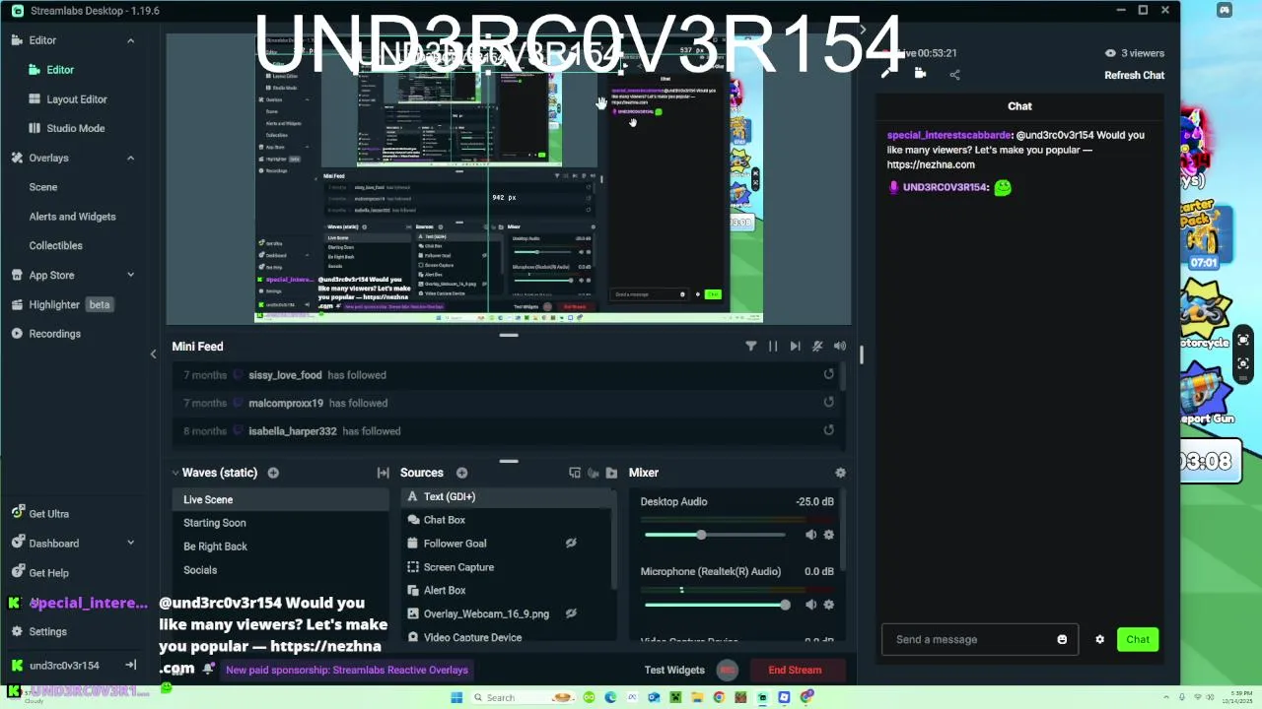Click Get Ultra in the sidebar
This screenshot has width=1262, height=709.
point(39,513)
